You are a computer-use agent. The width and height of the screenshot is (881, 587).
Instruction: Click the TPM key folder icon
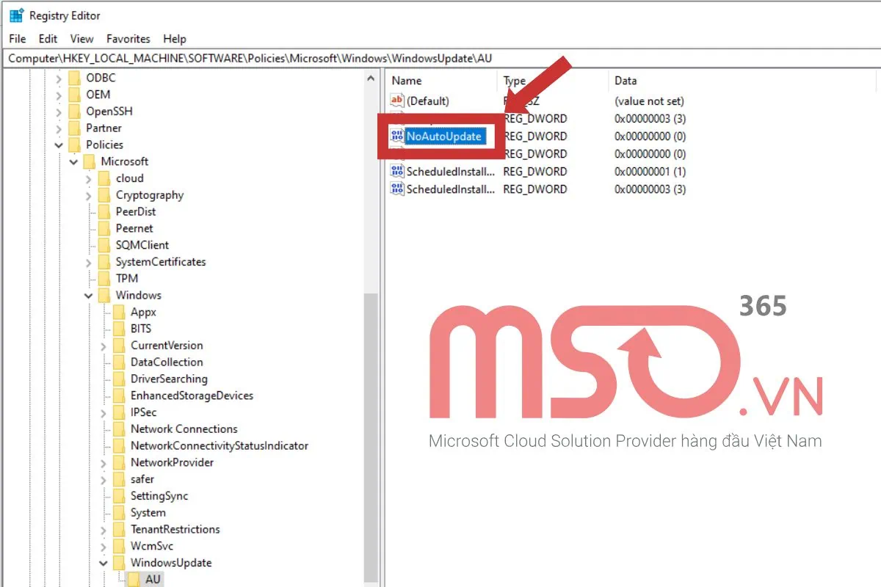pyautogui.click(x=104, y=279)
